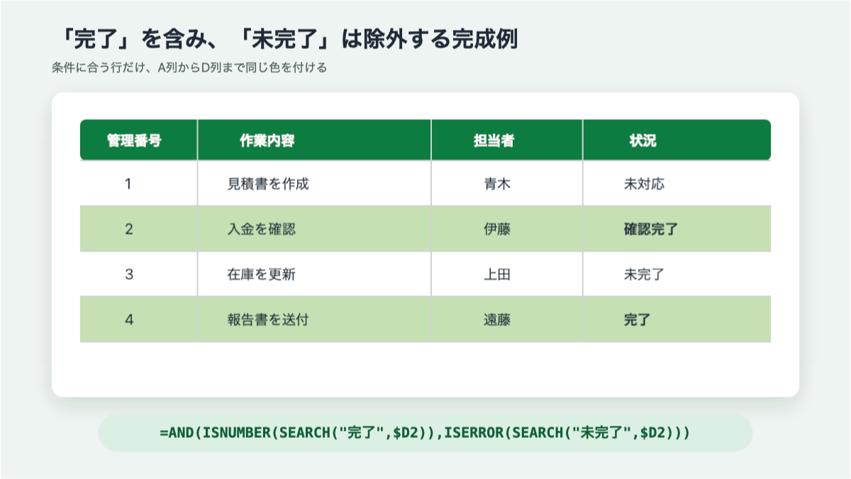The image size is (851, 479).
Task: Click management number 1 cell
Action: coord(138,184)
